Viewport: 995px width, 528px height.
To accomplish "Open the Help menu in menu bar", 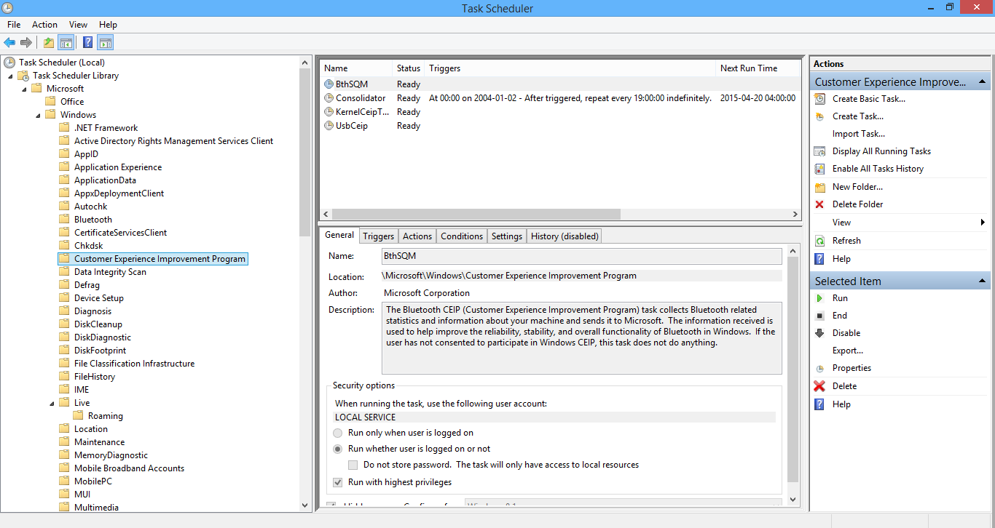I will click(x=108, y=25).
